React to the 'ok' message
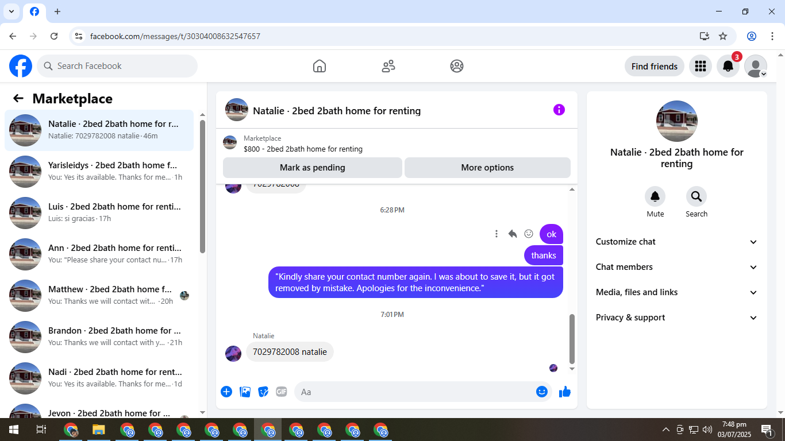The image size is (785, 441). 529,234
